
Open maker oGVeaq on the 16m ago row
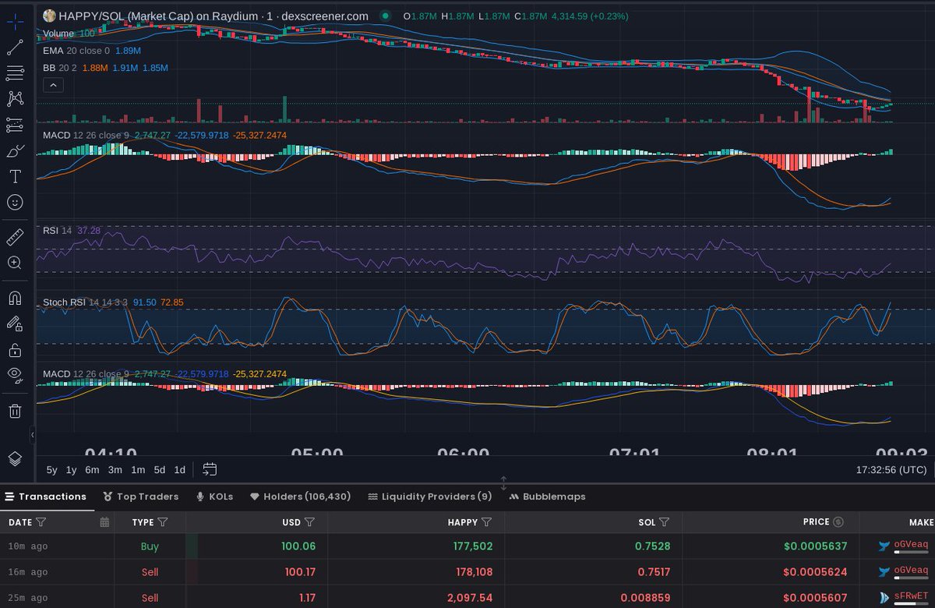pyautogui.click(x=911, y=571)
